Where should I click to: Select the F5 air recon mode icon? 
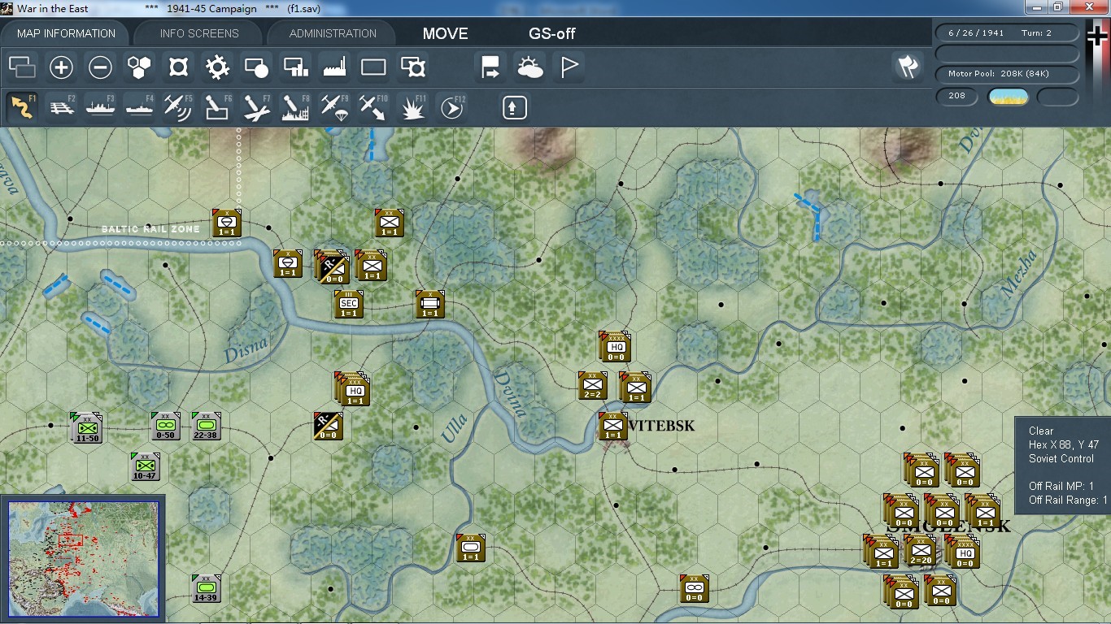tap(178, 107)
